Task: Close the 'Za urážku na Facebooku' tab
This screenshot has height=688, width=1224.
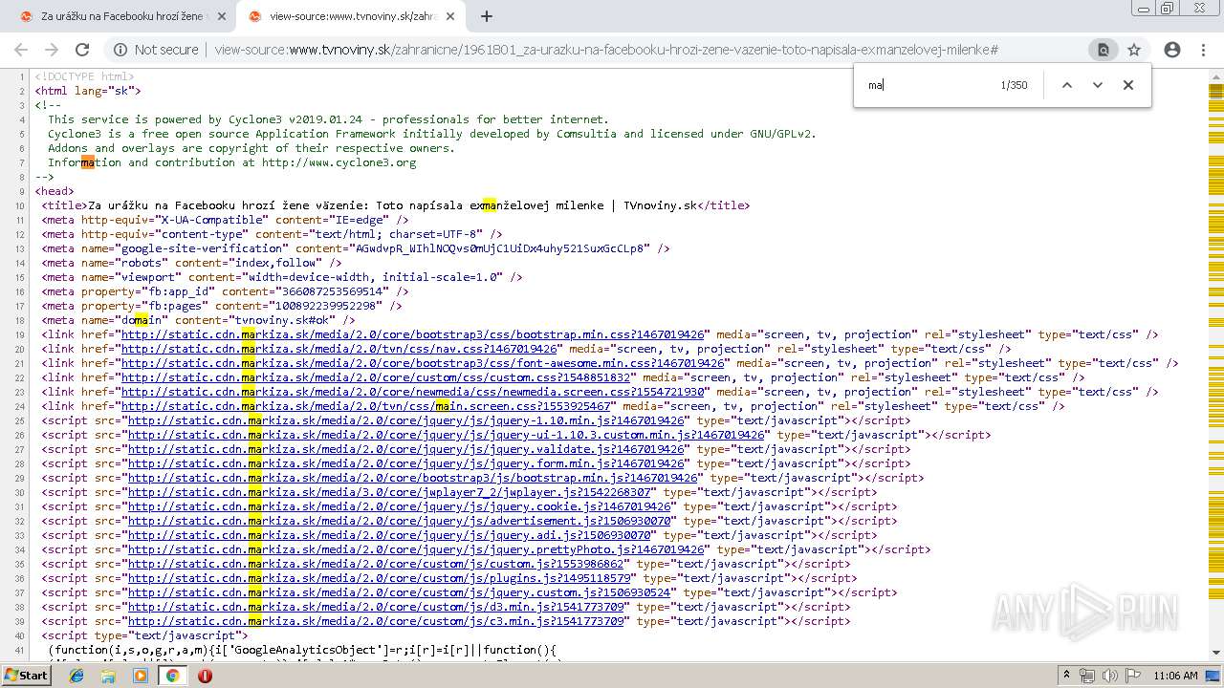Action: pyautogui.click(x=222, y=16)
